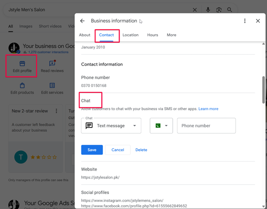Image resolution: width=267 pixels, height=209 pixels.
Task: Open the More tab
Action: (172, 35)
